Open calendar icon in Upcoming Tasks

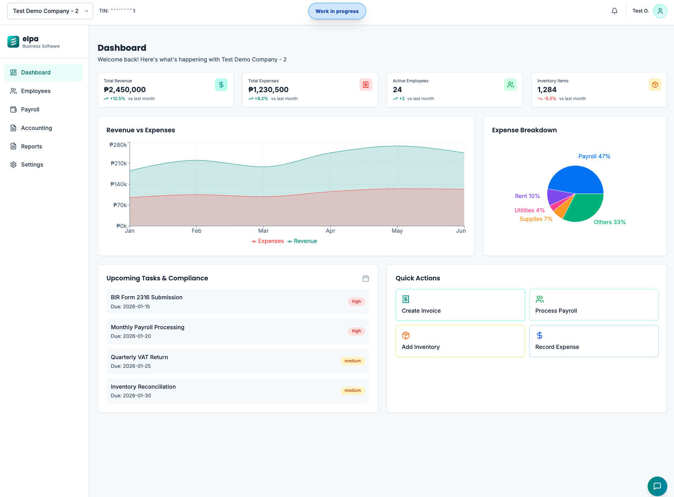[x=366, y=278]
